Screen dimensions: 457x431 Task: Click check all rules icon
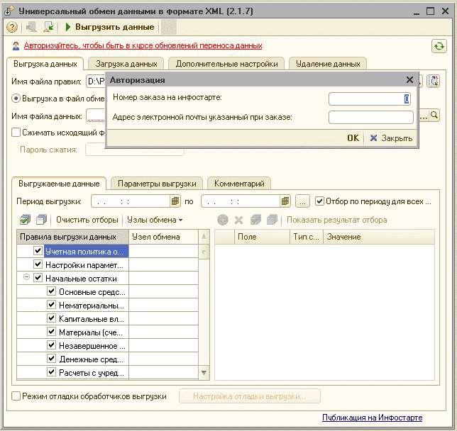click(x=26, y=220)
